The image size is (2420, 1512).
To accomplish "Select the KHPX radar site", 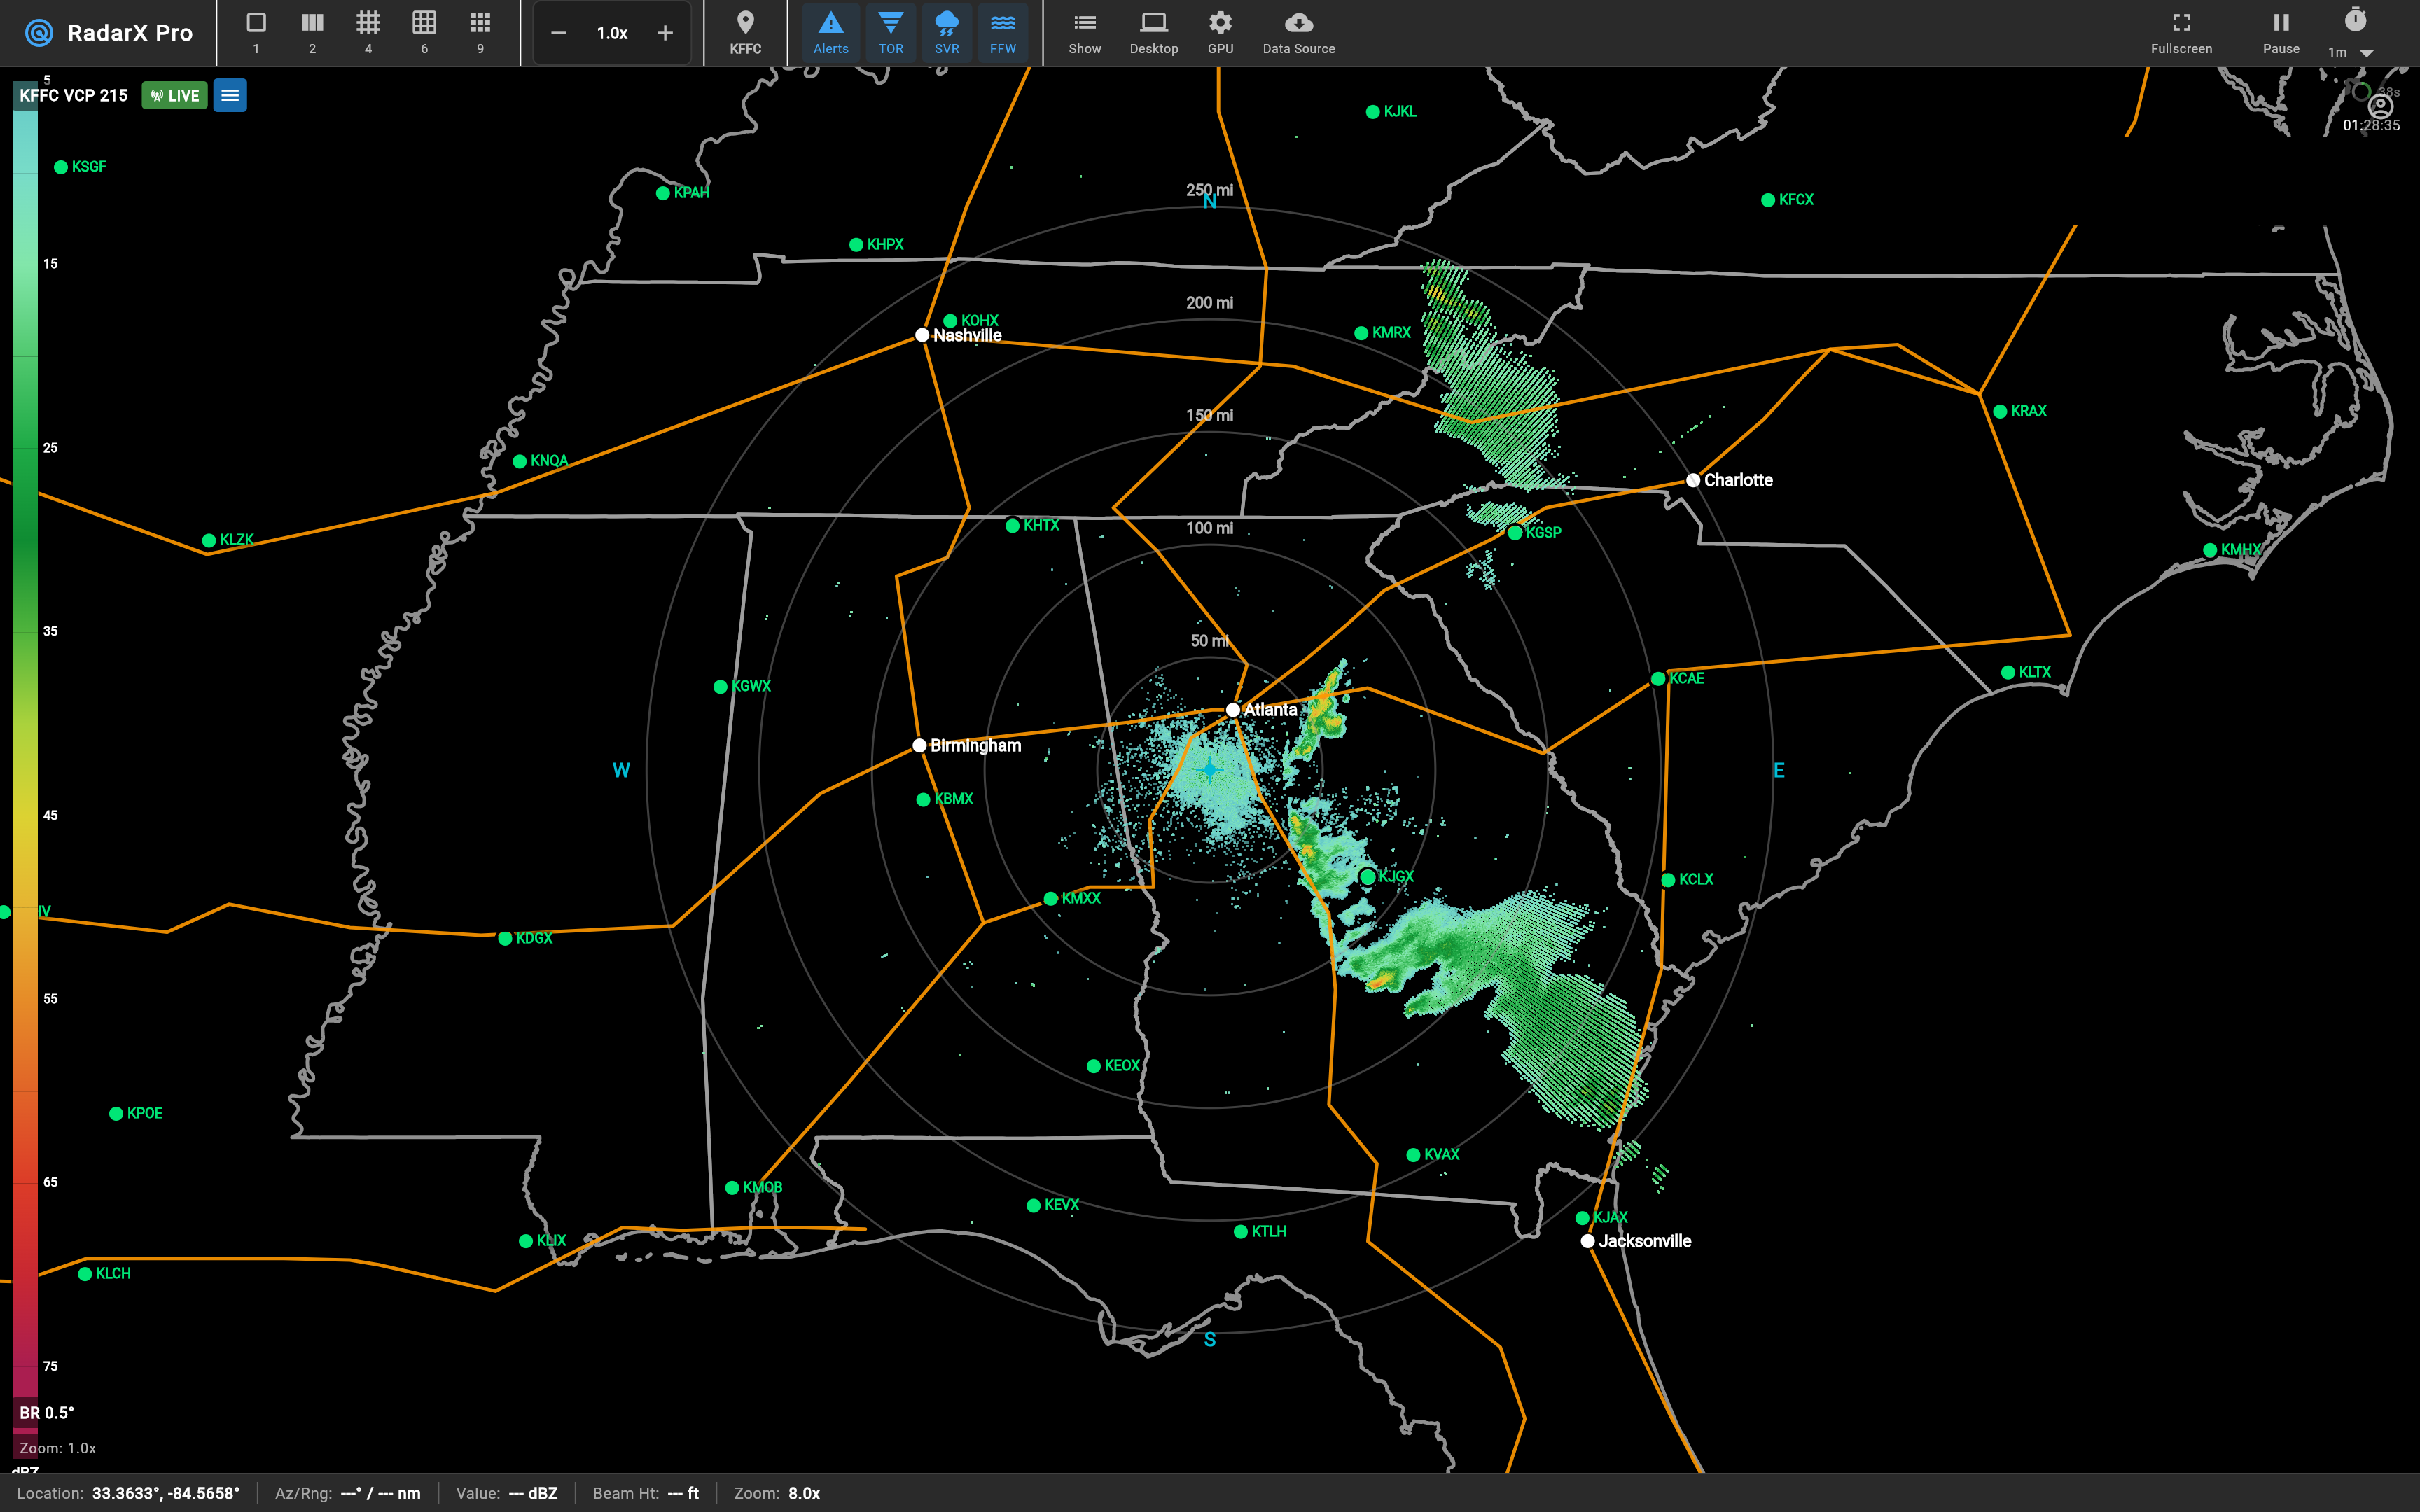I will [x=856, y=245].
